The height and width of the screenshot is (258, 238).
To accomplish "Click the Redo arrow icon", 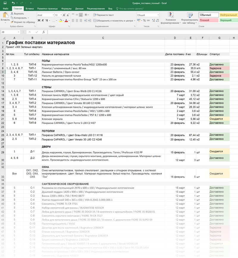I will [22, 3].
